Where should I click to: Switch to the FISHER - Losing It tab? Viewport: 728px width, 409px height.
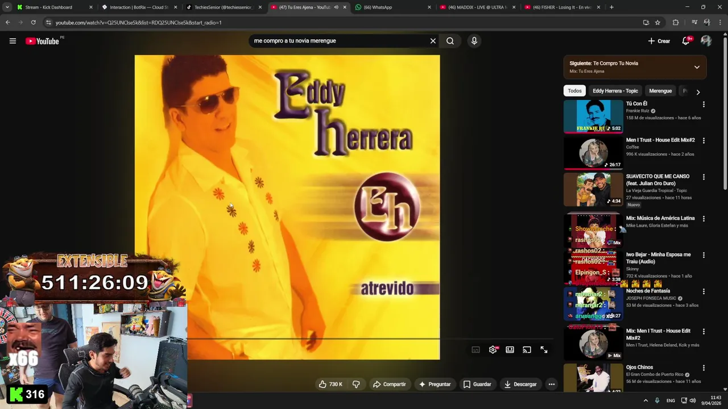tap(562, 7)
